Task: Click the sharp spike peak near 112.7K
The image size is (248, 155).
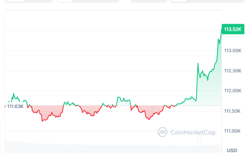Action: (x=198, y=63)
